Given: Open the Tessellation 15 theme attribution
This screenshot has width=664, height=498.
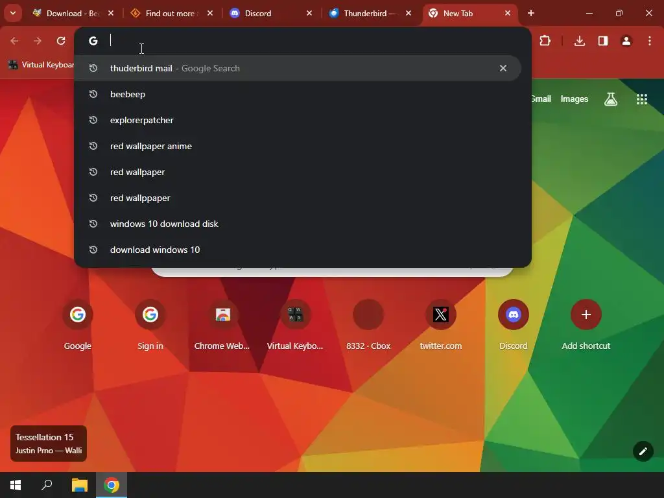Looking at the screenshot, I should coord(49,444).
